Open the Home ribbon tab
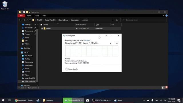183x103 pixels. [29, 16]
